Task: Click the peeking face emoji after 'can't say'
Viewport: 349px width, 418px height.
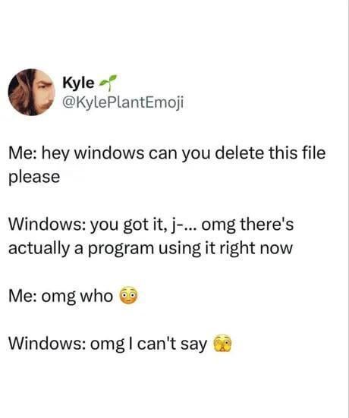Action: (x=222, y=343)
